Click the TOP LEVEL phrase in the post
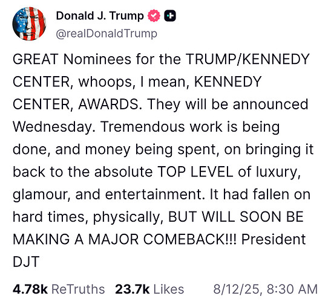The image size is (331, 302). point(195,172)
